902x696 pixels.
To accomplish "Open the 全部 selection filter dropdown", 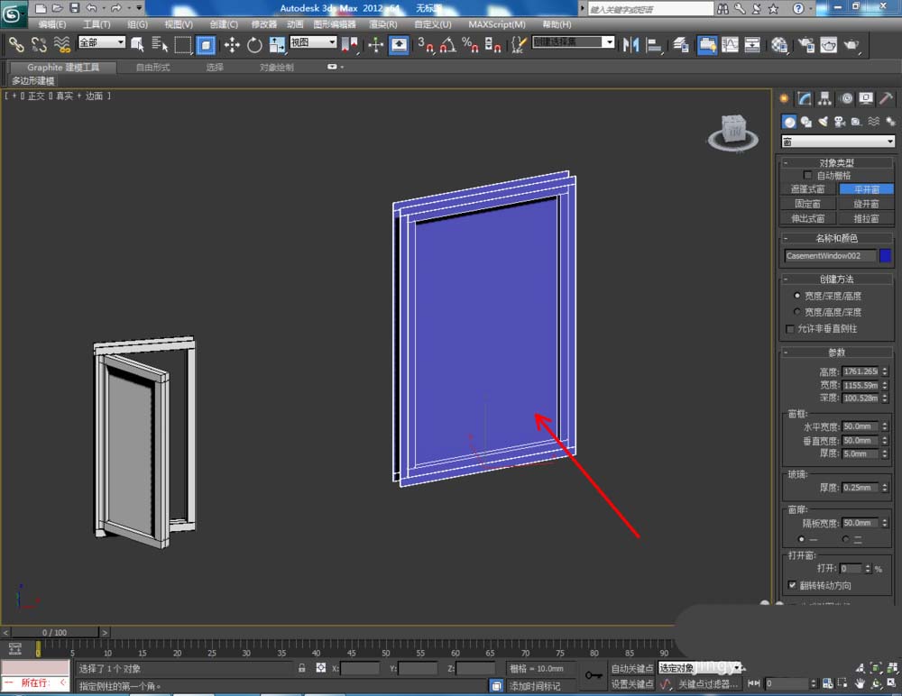I will (101, 42).
